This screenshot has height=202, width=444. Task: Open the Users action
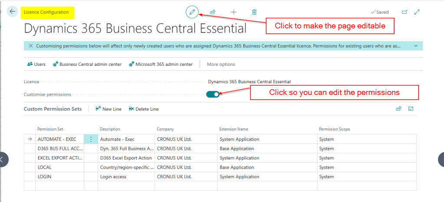pos(36,64)
